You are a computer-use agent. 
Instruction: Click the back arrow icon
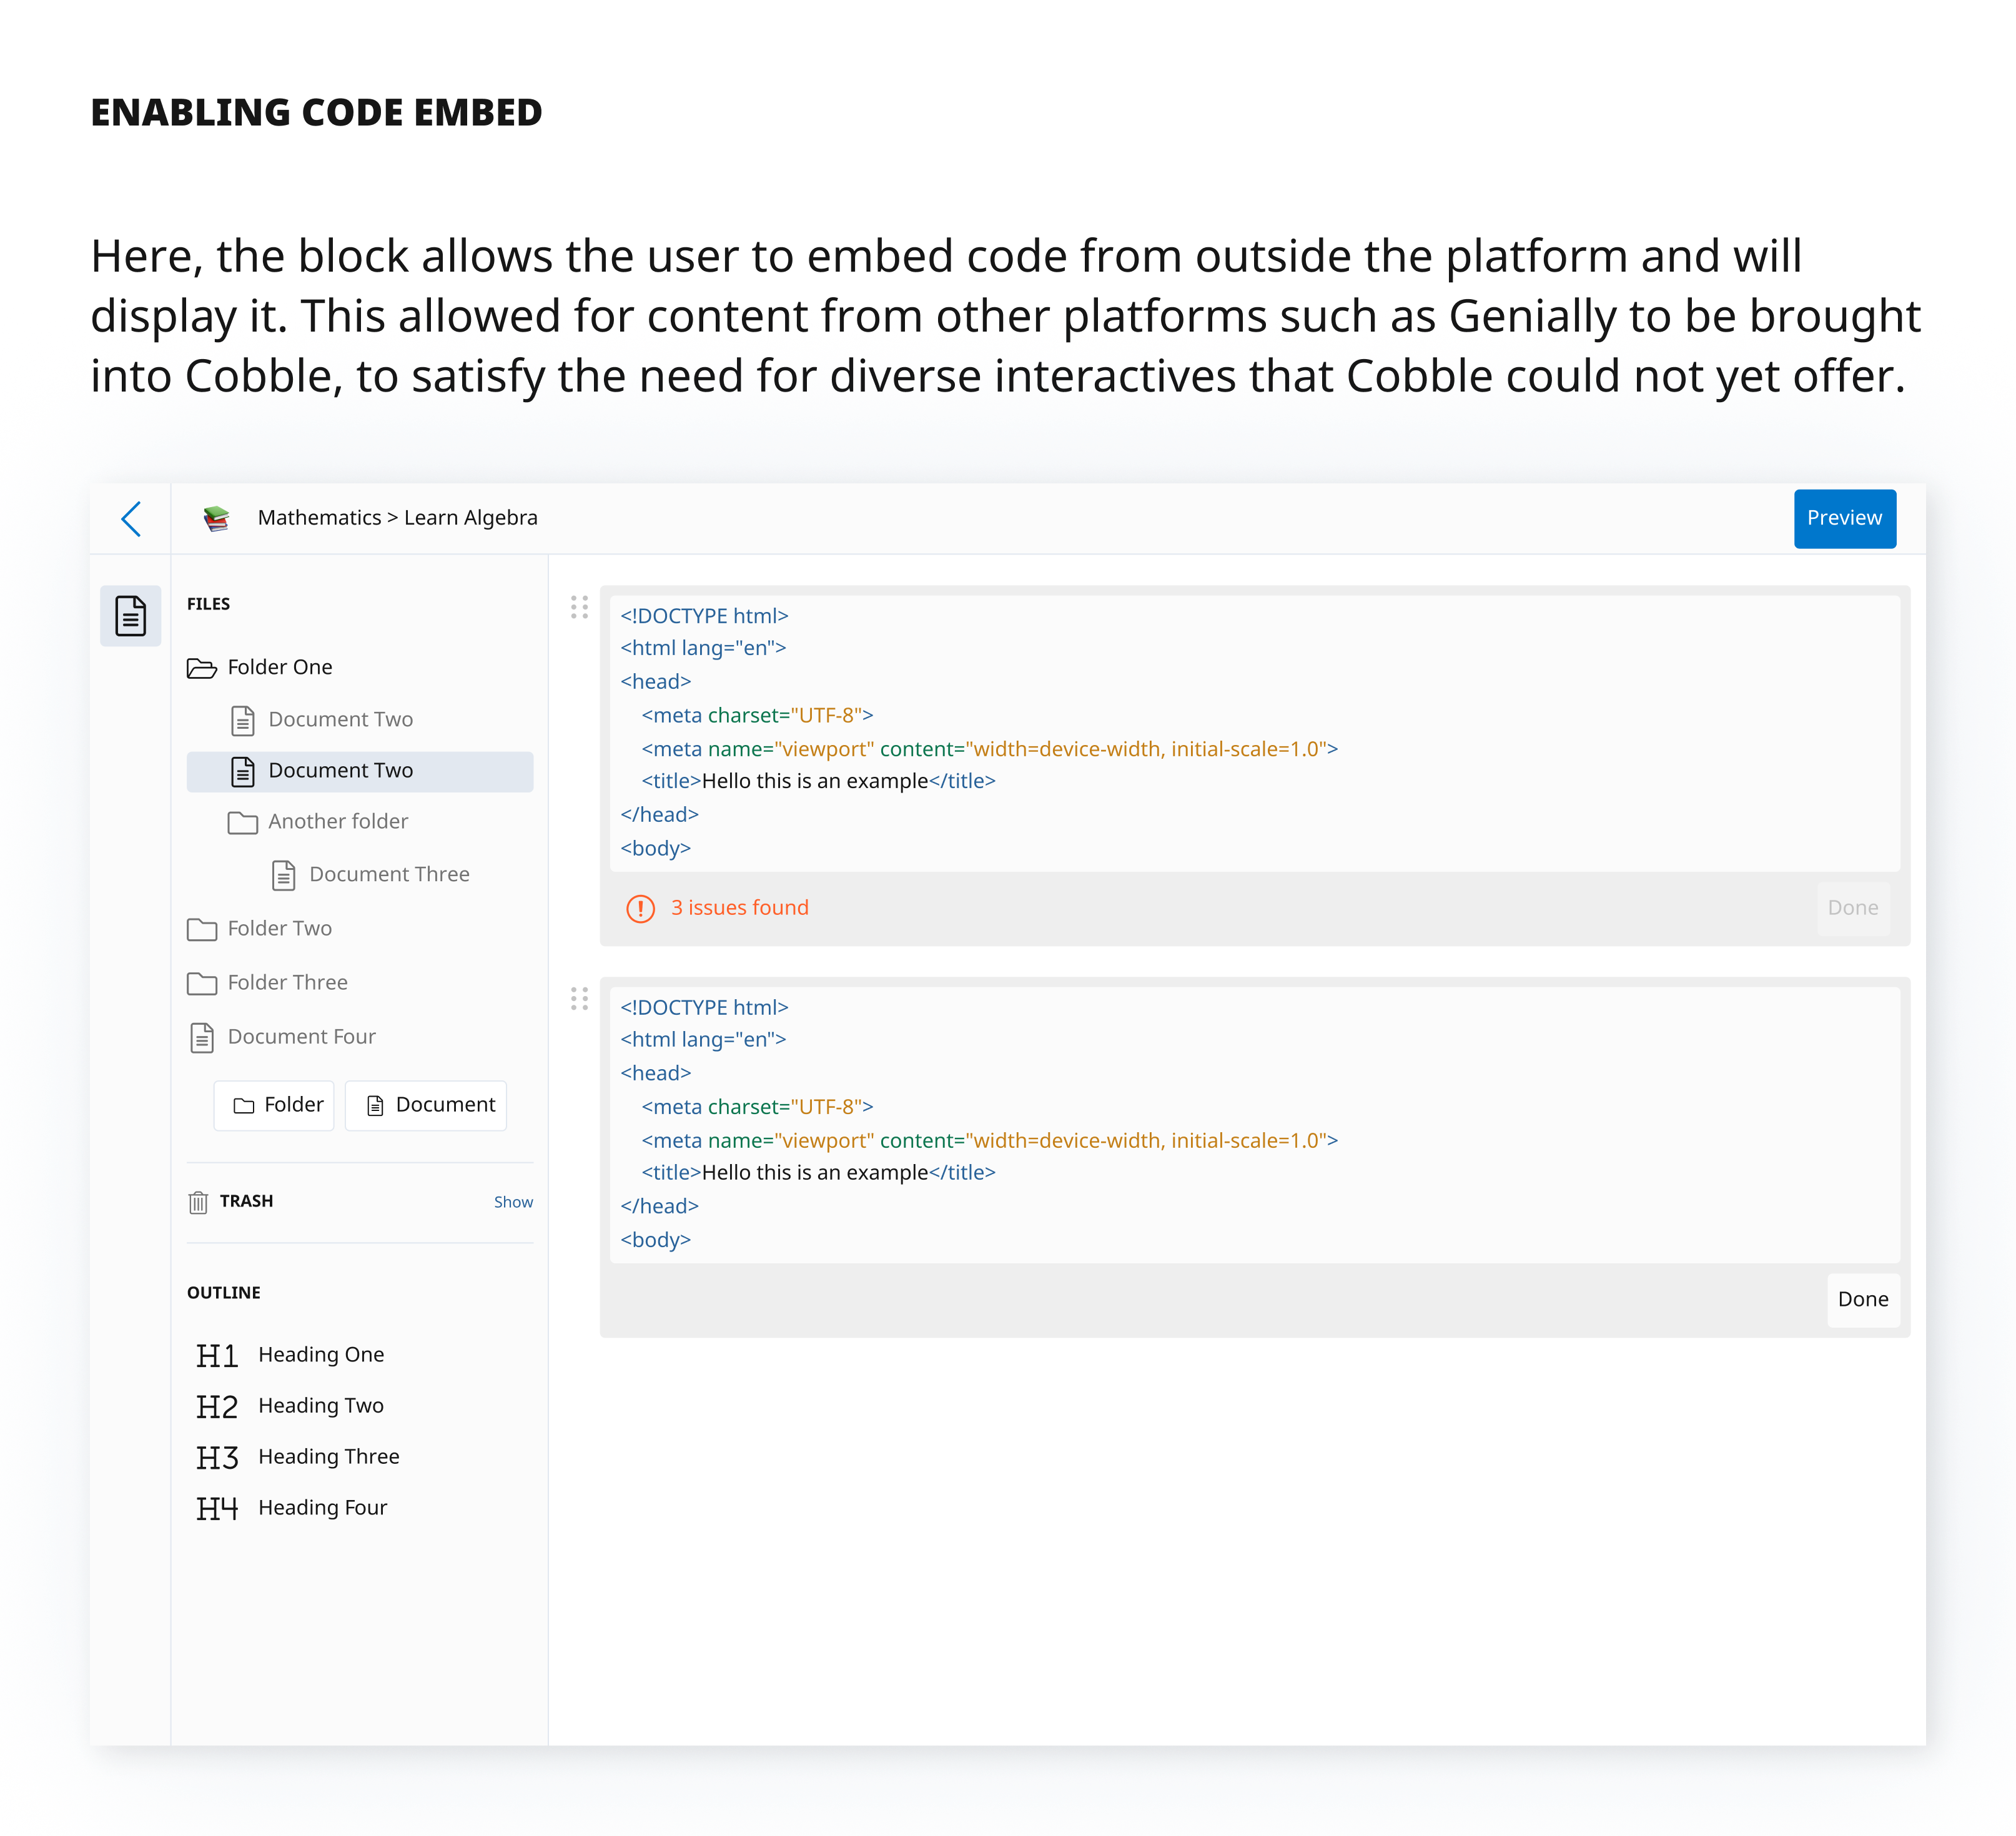point(131,518)
